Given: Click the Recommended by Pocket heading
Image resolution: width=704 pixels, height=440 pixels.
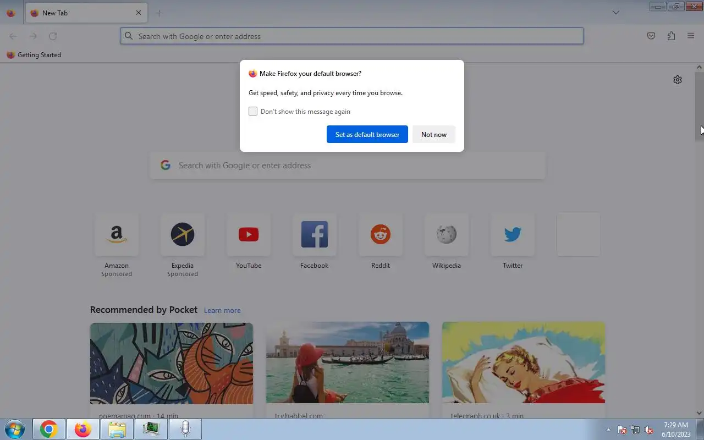Looking at the screenshot, I should click(x=144, y=310).
